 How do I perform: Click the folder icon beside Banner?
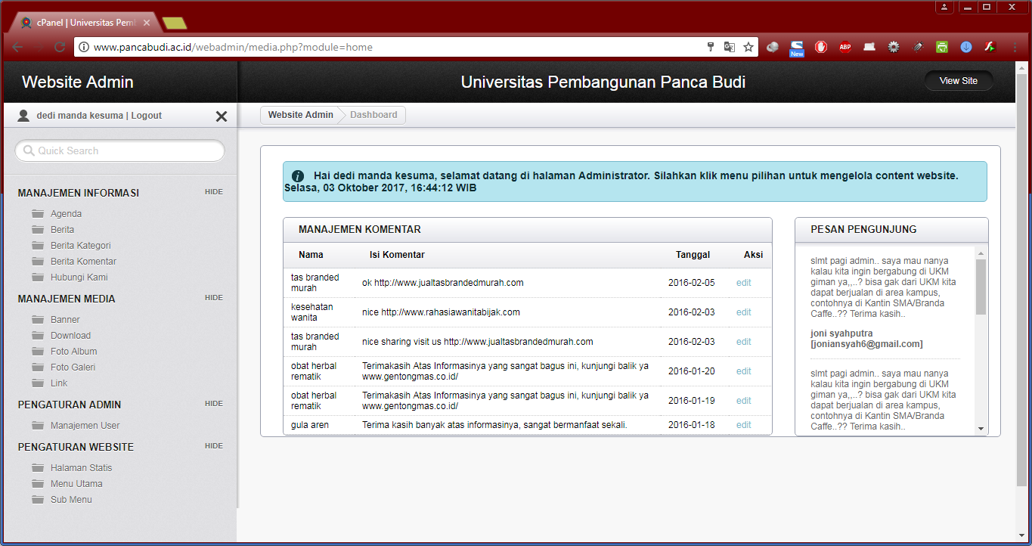point(37,320)
